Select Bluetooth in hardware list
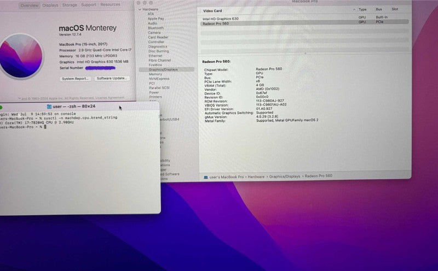The width and height of the screenshot is (438, 271). (x=156, y=28)
